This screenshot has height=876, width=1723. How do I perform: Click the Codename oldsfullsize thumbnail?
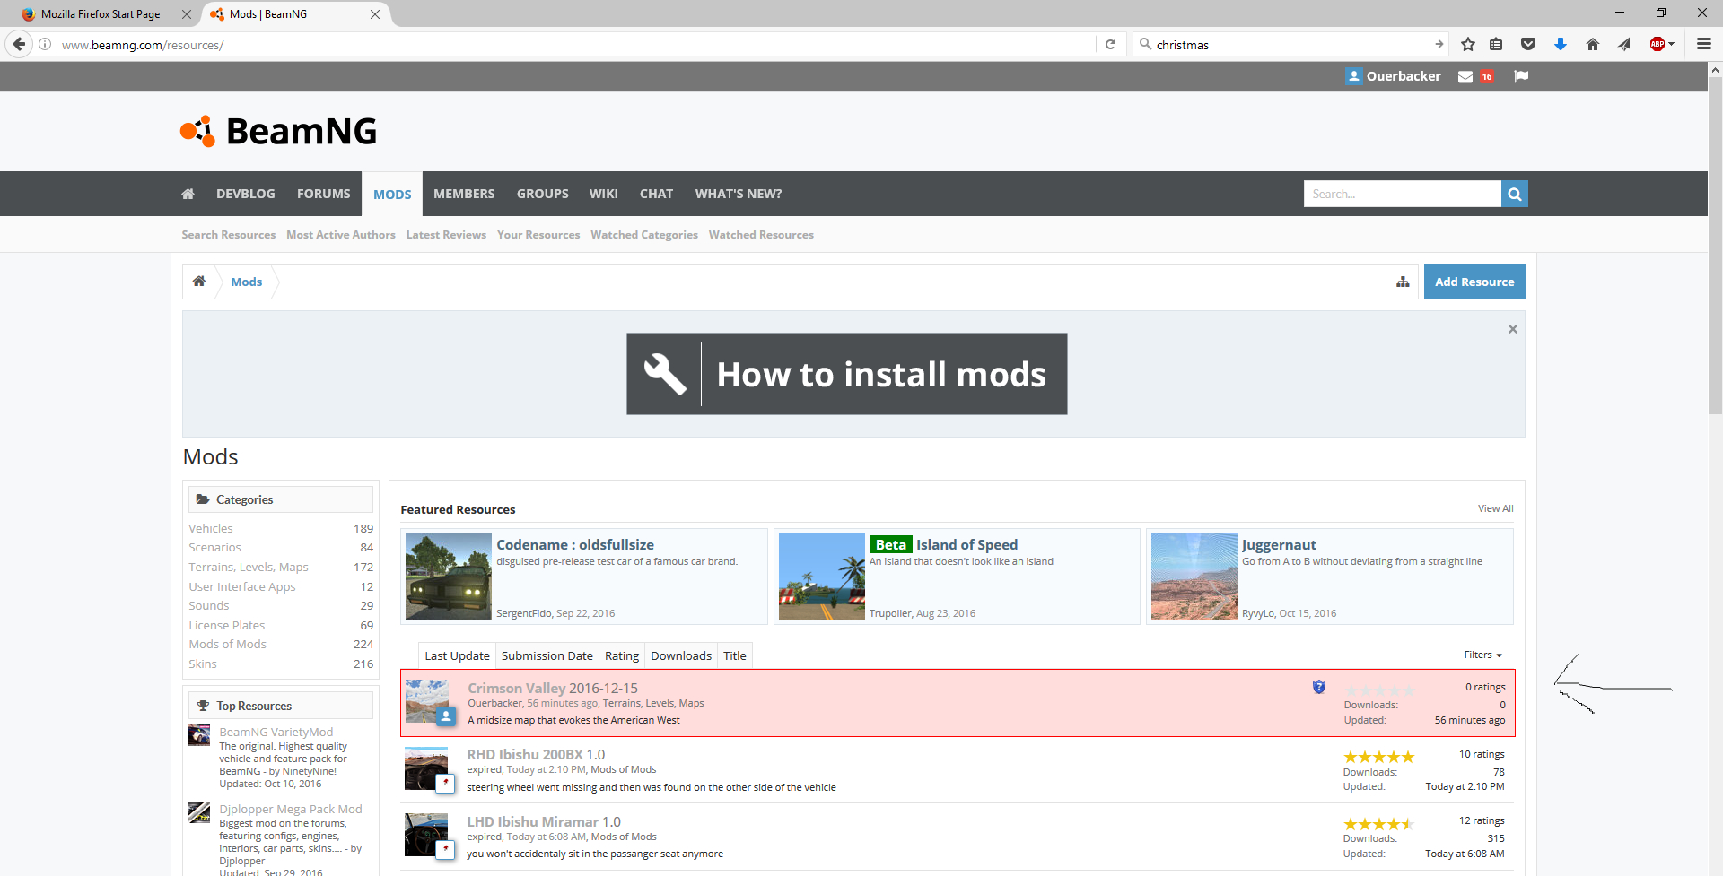[x=449, y=577]
